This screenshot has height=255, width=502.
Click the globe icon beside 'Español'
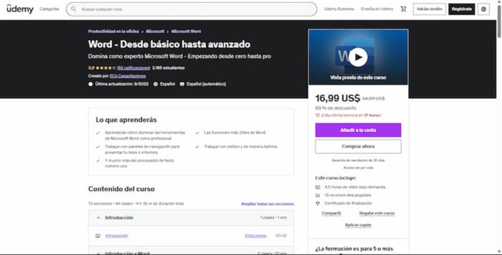[x=156, y=84]
